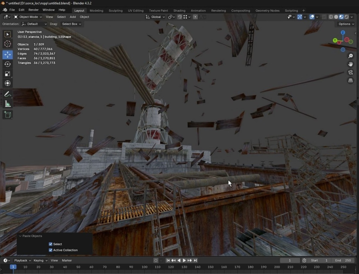Select the Measure tool
This screenshot has width=359, height=274.
pyautogui.click(x=8, y=104)
